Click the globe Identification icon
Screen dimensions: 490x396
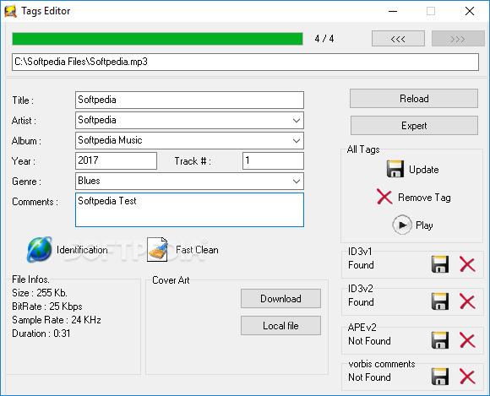40,249
